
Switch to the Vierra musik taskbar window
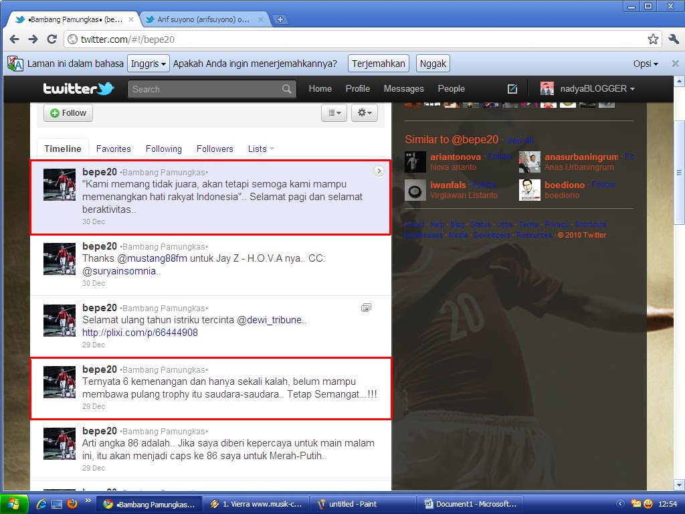tap(256, 504)
